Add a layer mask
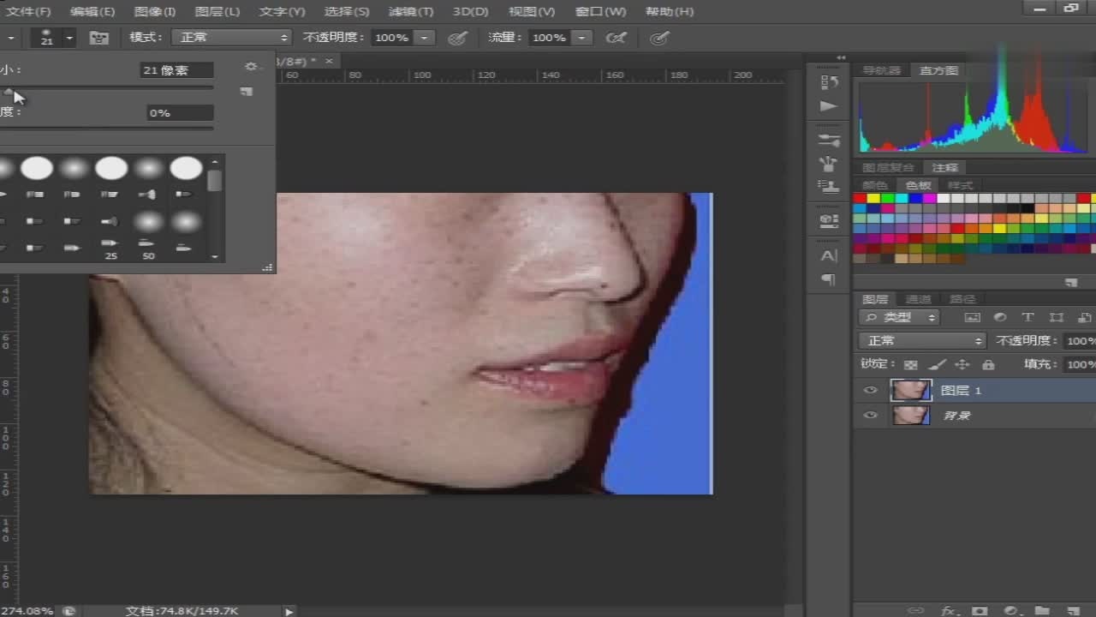 click(x=980, y=610)
